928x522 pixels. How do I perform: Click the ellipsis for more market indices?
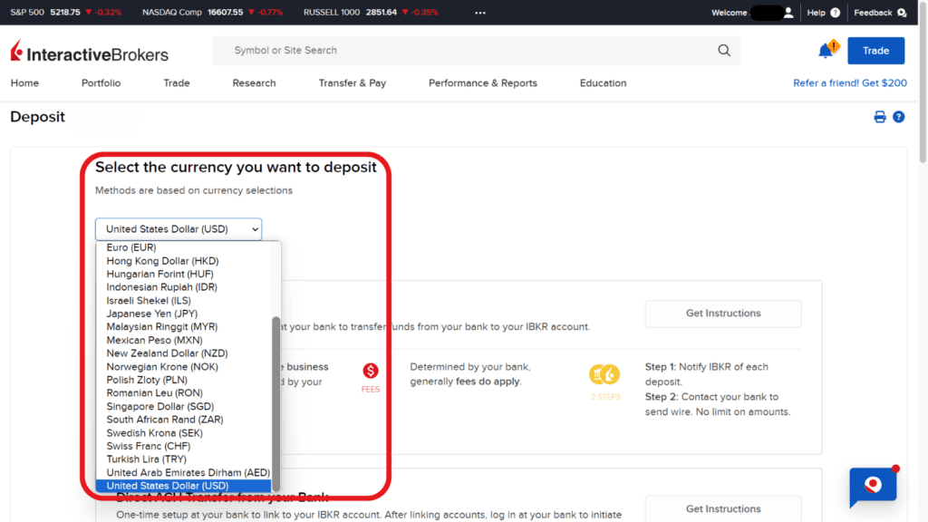(479, 12)
